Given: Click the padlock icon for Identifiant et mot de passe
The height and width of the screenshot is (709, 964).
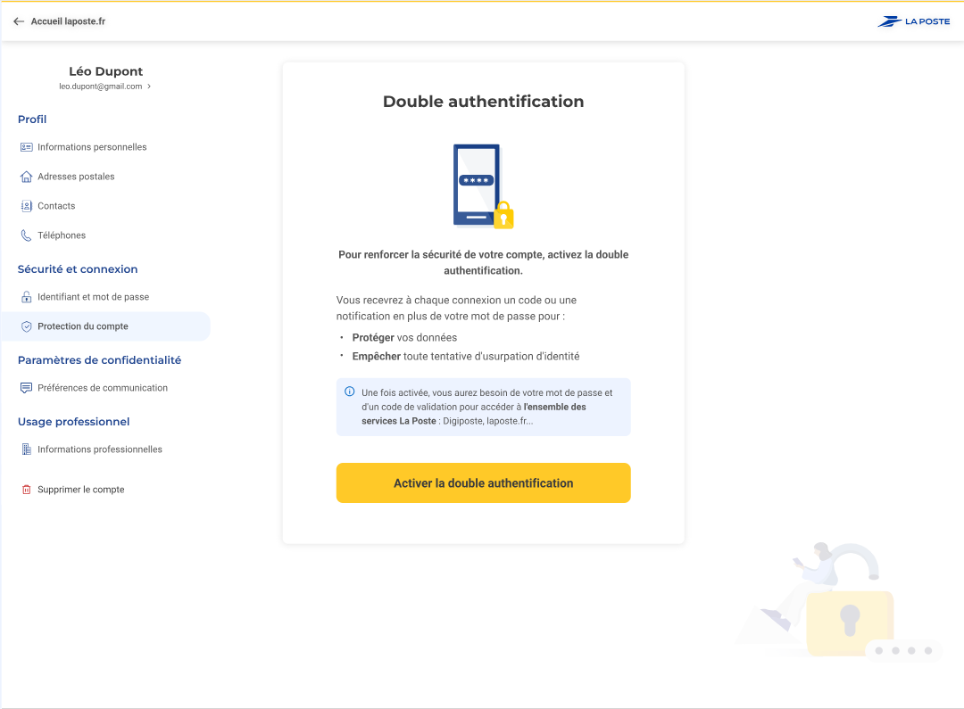Looking at the screenshot, I should coord(26,297).
